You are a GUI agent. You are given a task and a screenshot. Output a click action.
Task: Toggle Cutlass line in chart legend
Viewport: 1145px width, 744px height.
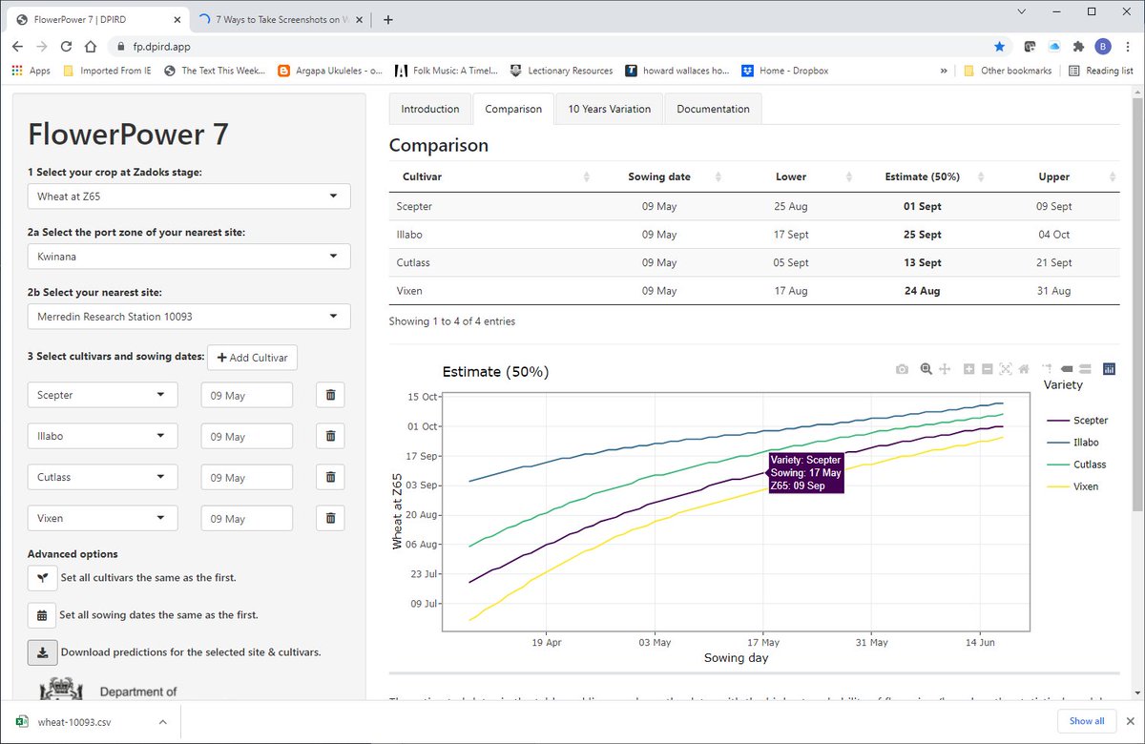(1076, 465)
